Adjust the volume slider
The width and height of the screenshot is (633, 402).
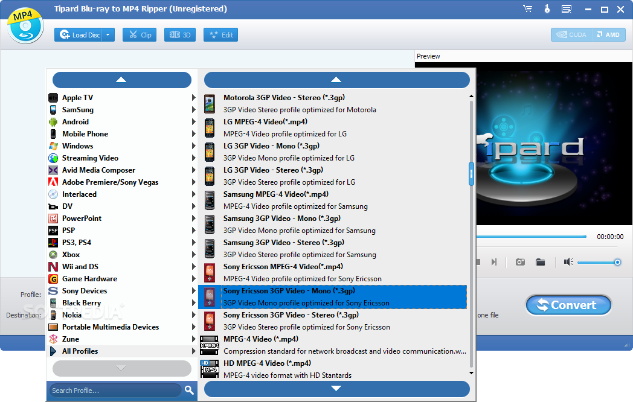tap(599, 263)
